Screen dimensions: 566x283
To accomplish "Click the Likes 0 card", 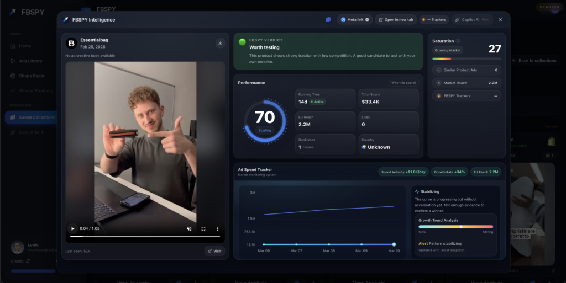I will coord(389,121).
